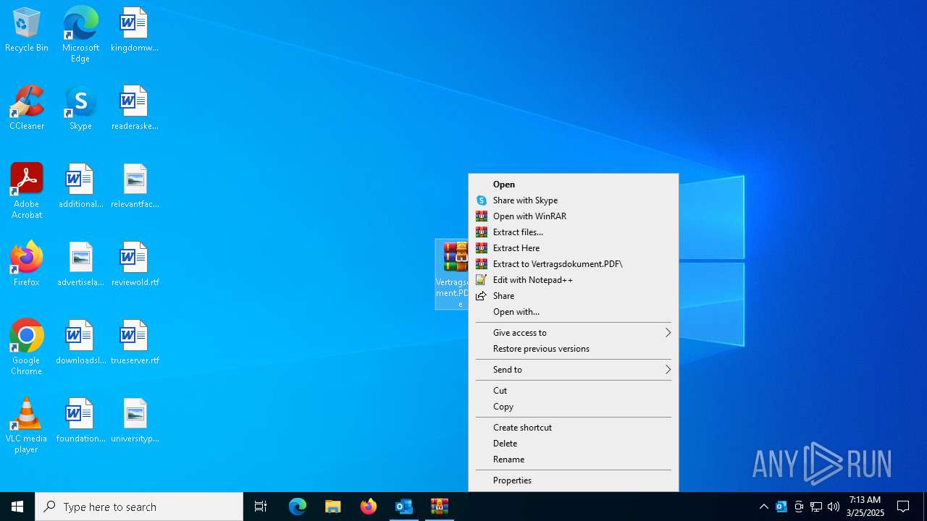
Task: Select the relevantfac... image file
Action: click(134, 187)
